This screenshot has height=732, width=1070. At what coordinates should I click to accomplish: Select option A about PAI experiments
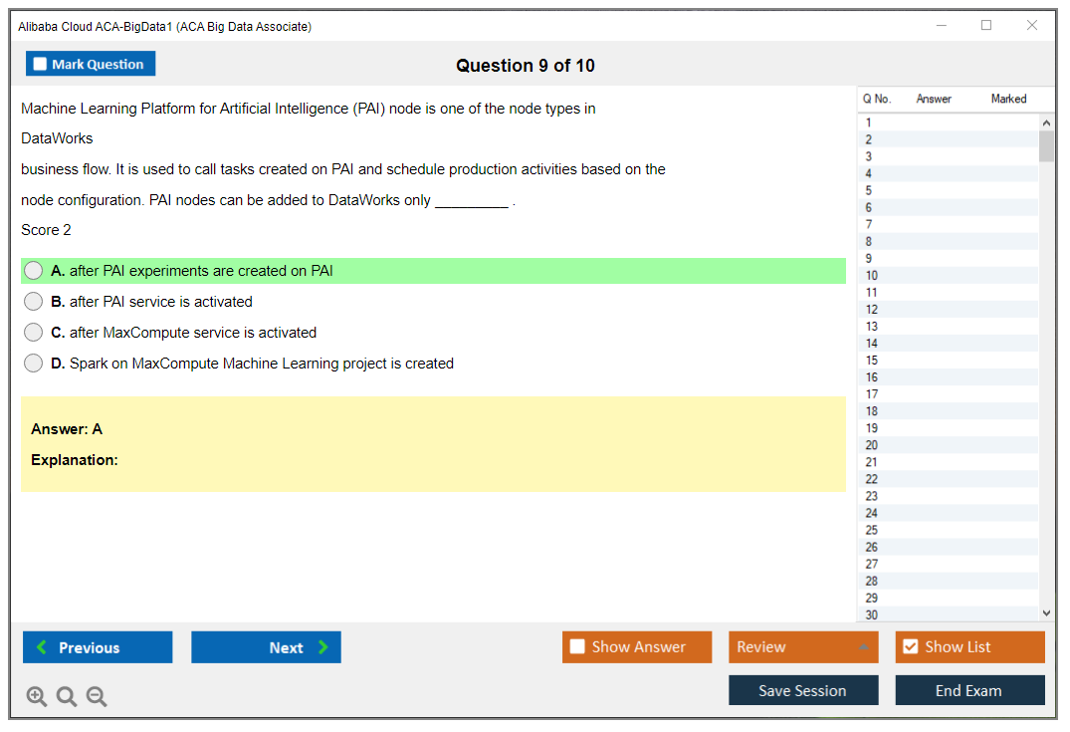tap(34, 271)
